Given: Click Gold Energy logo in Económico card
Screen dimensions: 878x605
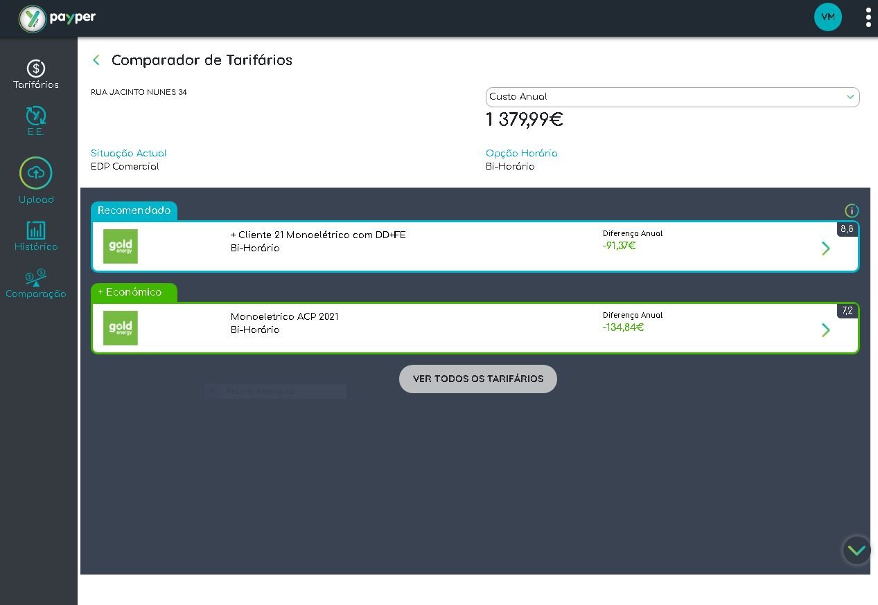Looking at the screenshot, I should (121, 328).
